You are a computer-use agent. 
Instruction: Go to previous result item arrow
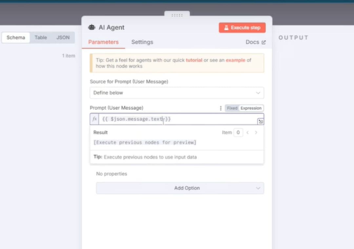248,133
